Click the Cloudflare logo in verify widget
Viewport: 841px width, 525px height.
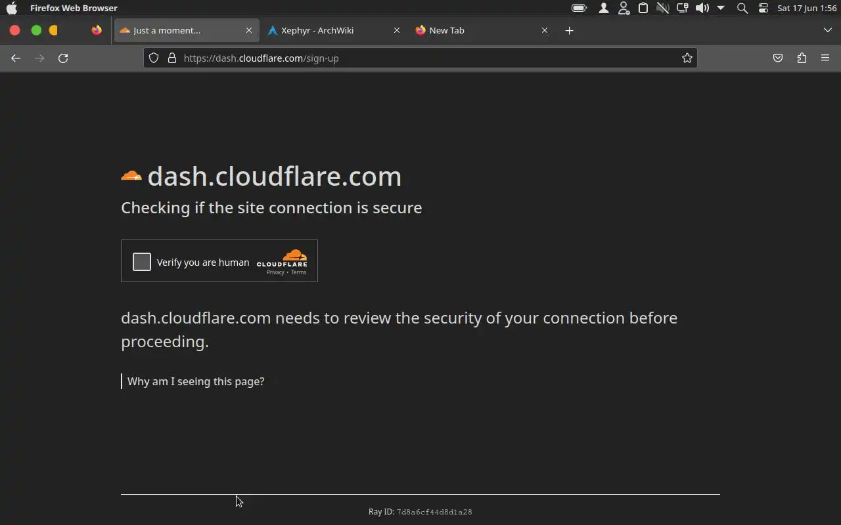coord(282,258)
